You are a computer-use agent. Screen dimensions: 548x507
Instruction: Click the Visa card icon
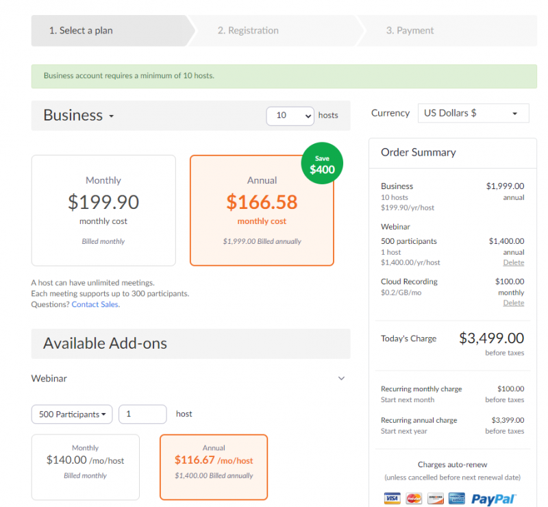392,498
